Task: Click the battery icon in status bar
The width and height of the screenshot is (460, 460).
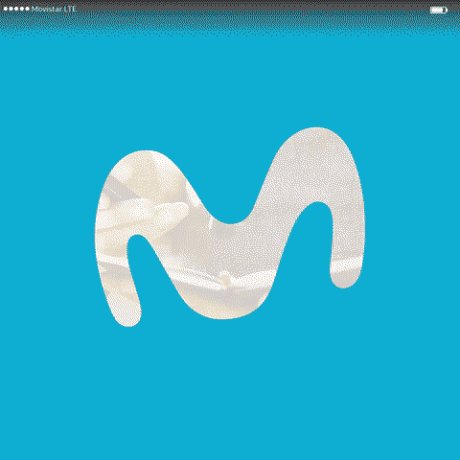Action: pos(439,10)
